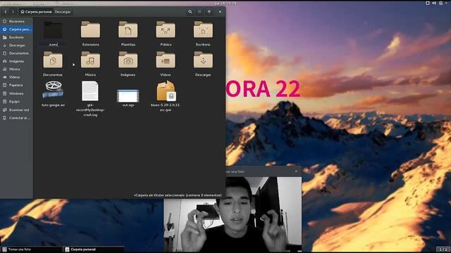Open Papelera in the sidebar
The height and width of the screenshot is (253, 451).
coord(16,85)
